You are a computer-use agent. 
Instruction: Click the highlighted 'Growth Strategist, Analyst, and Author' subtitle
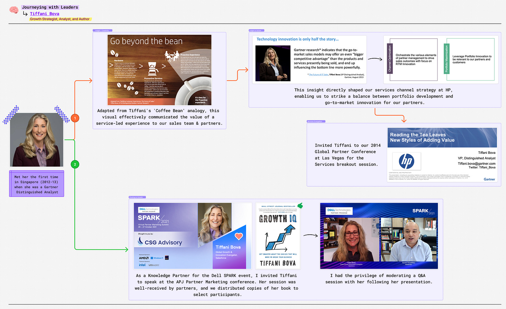point(60,19)
